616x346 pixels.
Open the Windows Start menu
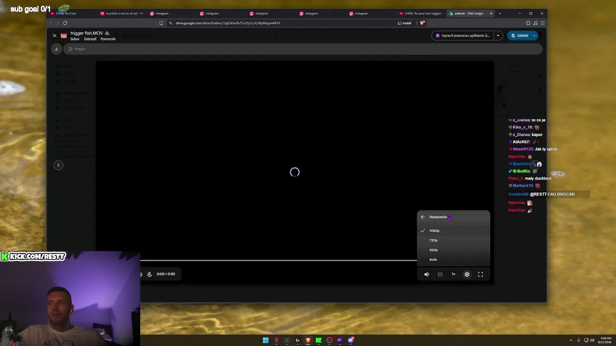266,340
